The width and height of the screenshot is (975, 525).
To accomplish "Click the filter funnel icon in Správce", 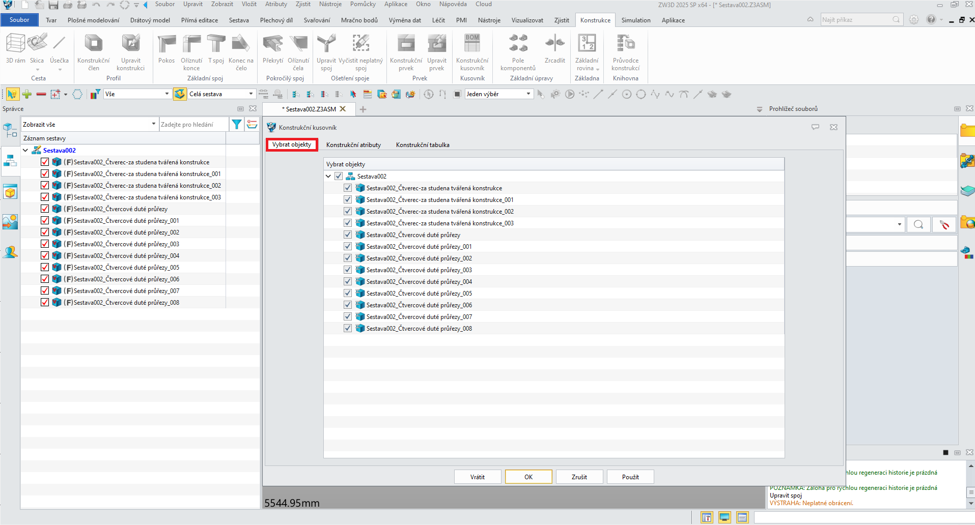I will coord(237,124).
